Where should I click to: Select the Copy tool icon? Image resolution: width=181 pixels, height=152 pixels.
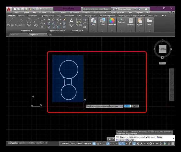point(49,24)
